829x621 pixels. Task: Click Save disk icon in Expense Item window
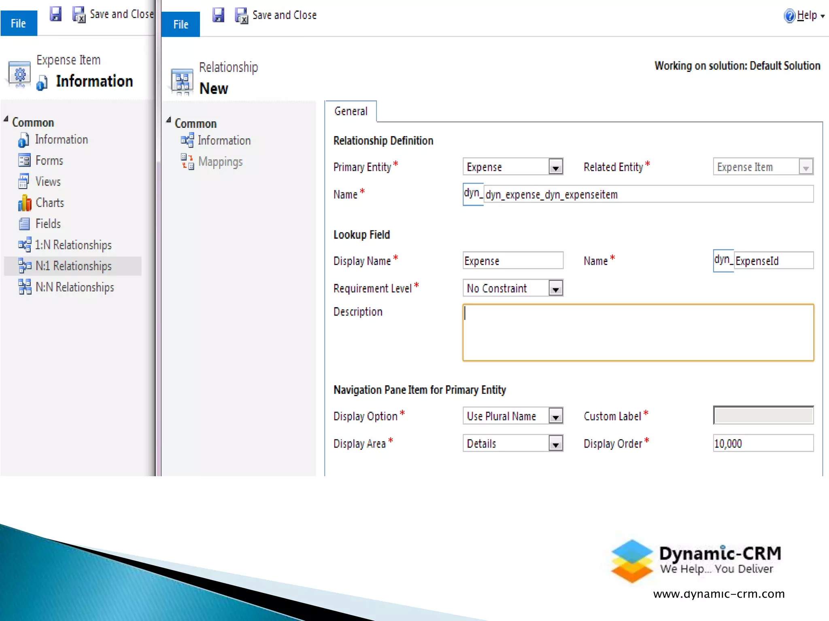pyautogui.click(x=55, y=14)
